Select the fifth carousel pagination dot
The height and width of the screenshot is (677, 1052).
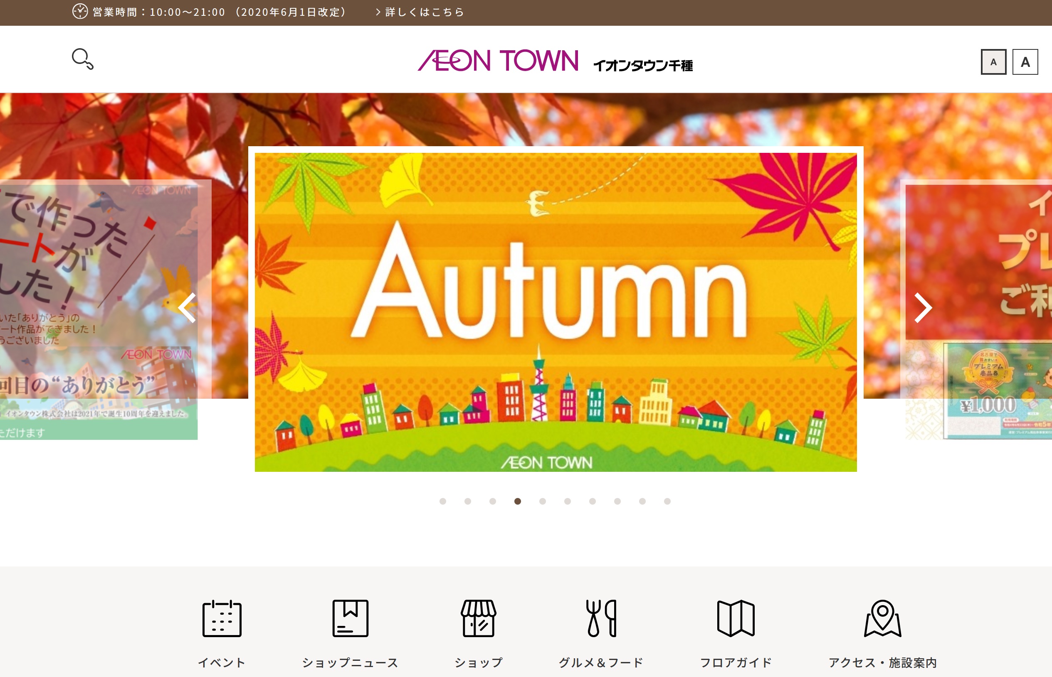[543, 501]
